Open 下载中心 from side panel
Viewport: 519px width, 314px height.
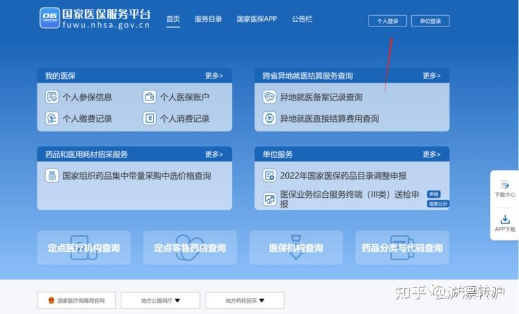[x=505, y=189]
